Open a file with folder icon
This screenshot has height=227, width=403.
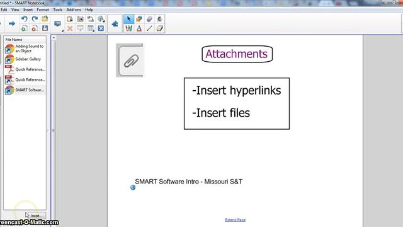click(x=45, y=19)
